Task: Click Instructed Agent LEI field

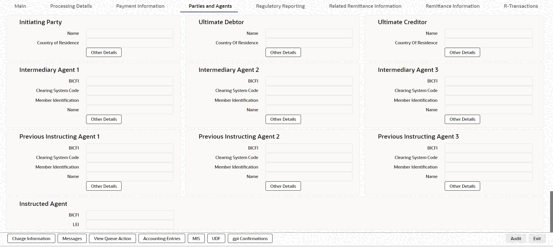Action: pos(130,225)
